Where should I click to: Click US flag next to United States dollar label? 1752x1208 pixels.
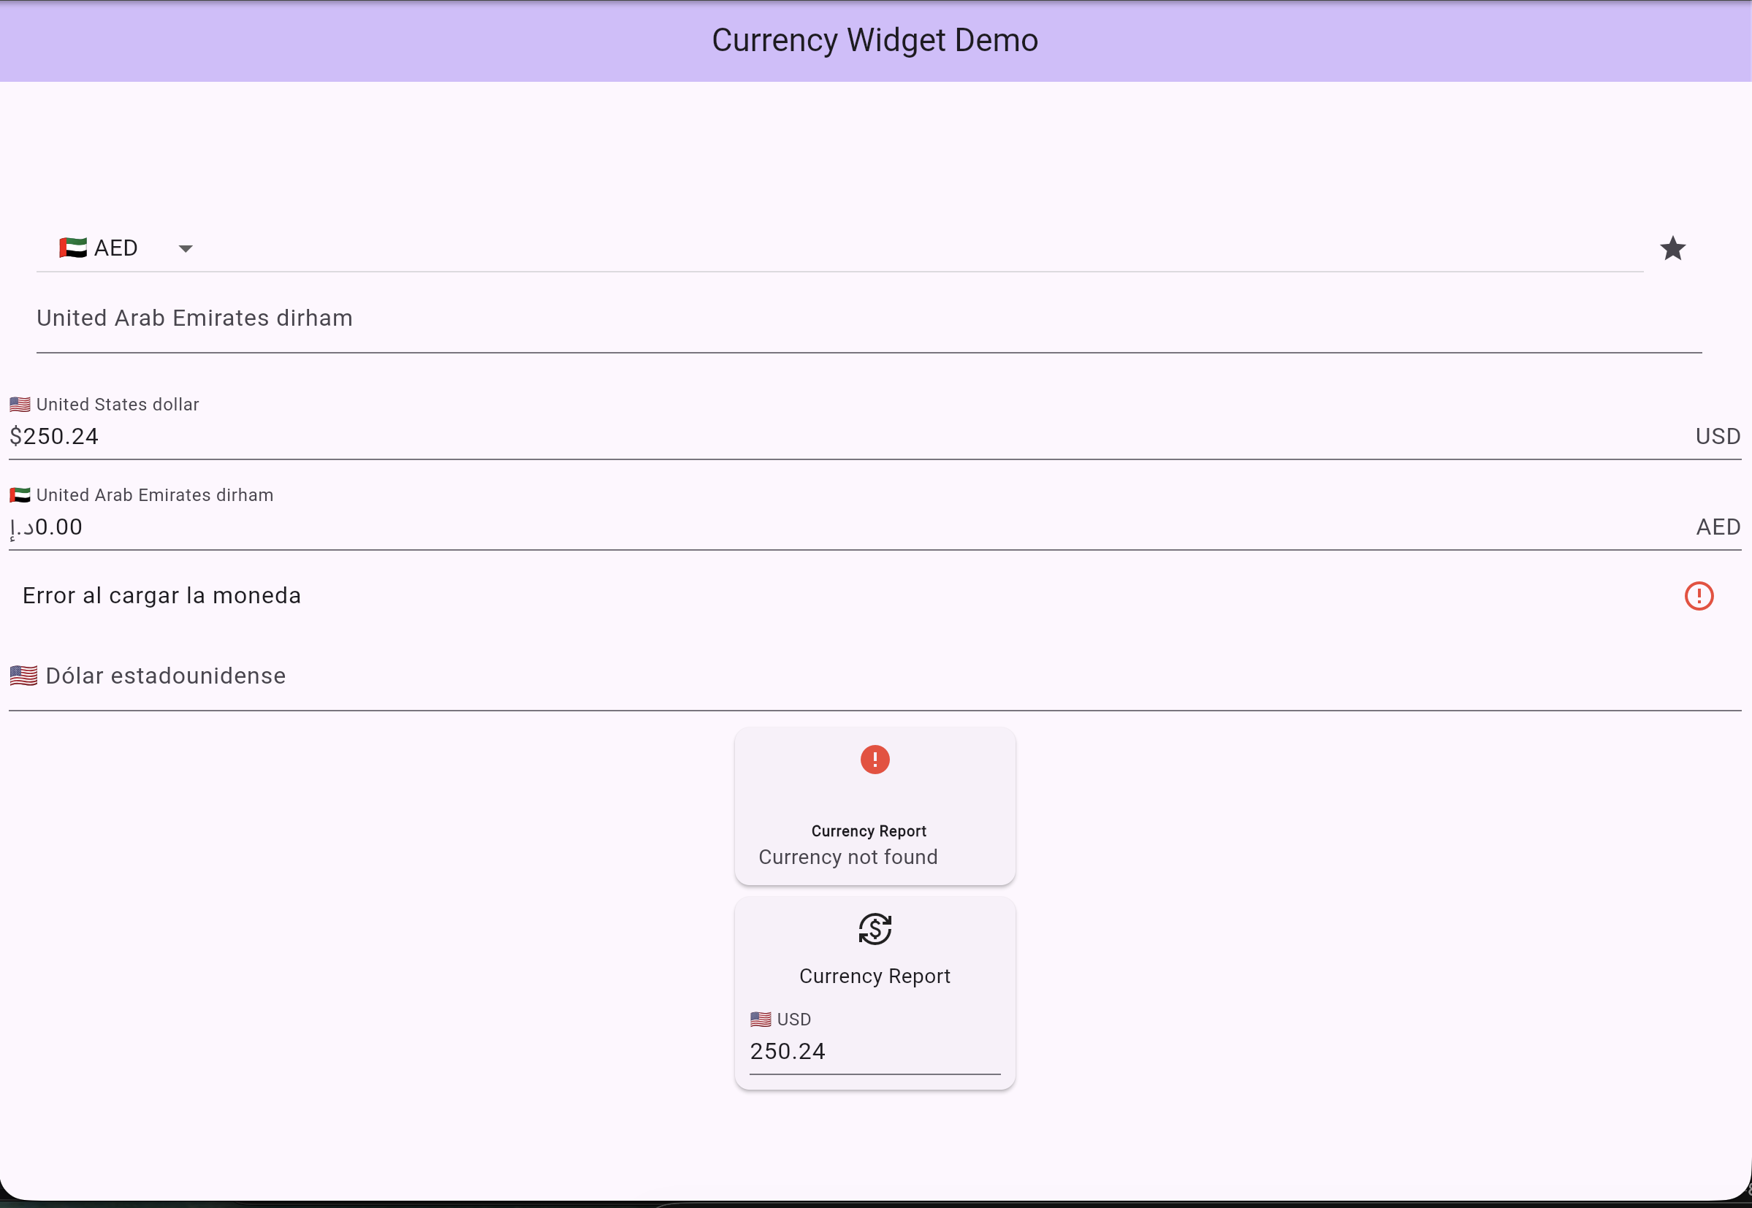[20, 404]
